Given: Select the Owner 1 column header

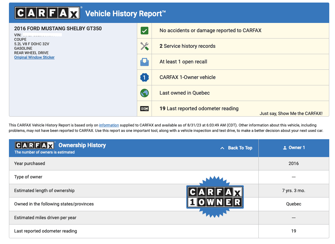Looking at the screenshot, I should click(x=294, y=148).
